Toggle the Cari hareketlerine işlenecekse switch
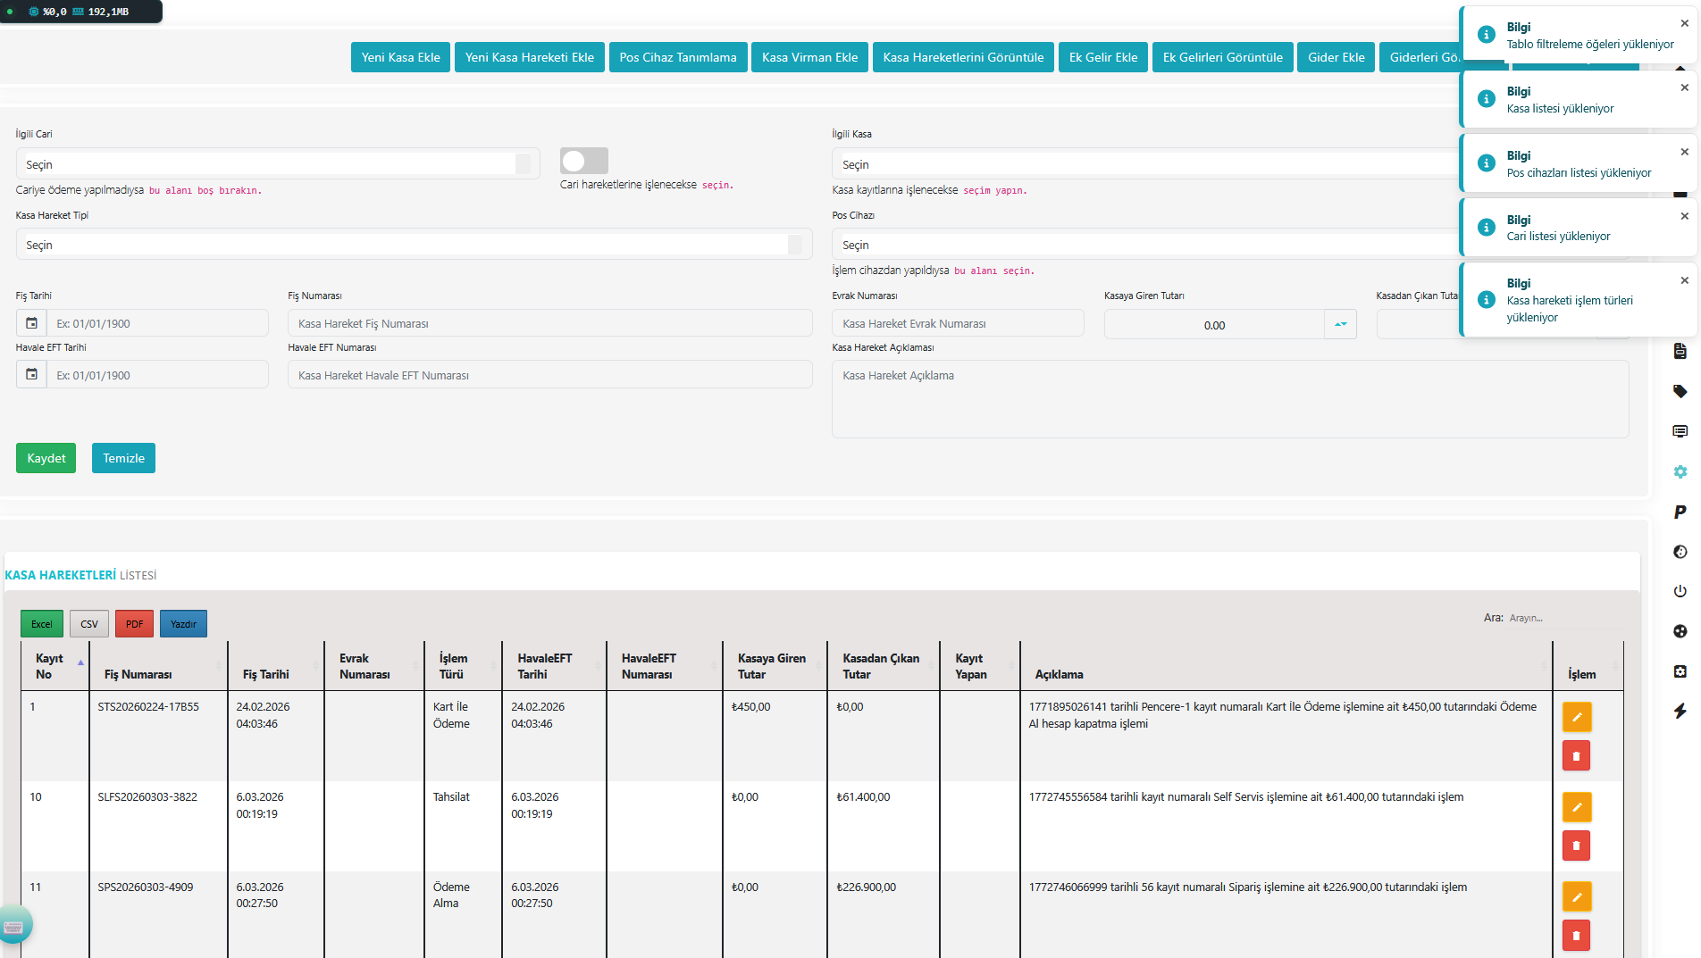The height and width of the screenshot is (958, 1701). (x=583, y=161)
